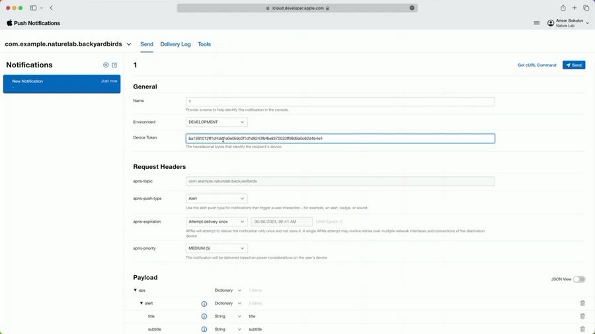Open the sidebar options dropdown arrow in Safari
The width and height of the screenshot is (595, 334).
(42, 8)
